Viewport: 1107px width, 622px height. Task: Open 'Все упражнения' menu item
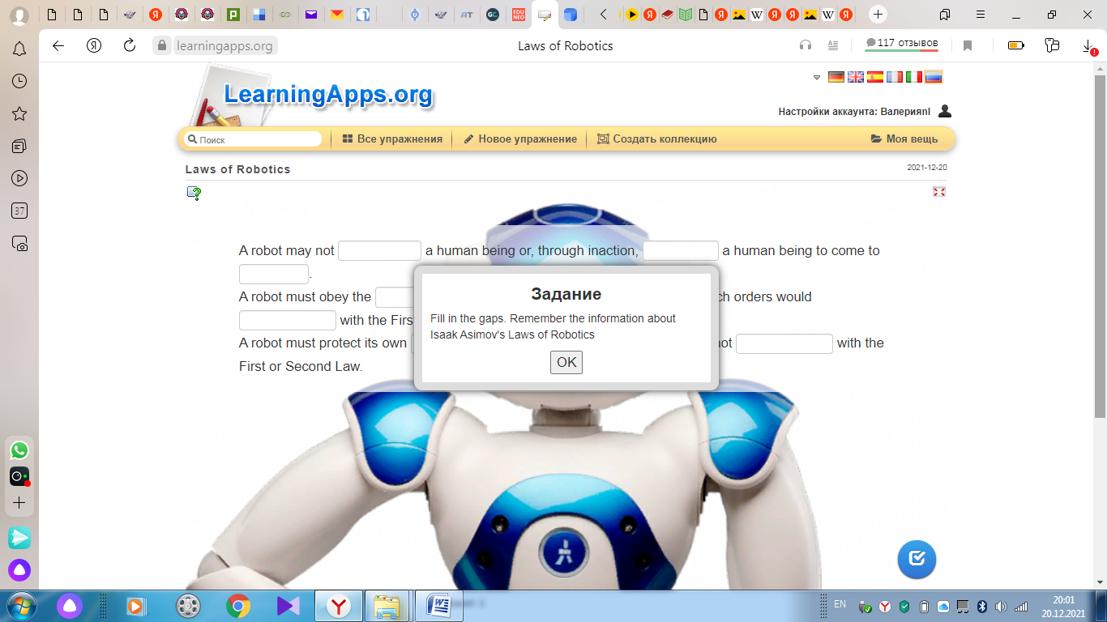tap(392, 139)
